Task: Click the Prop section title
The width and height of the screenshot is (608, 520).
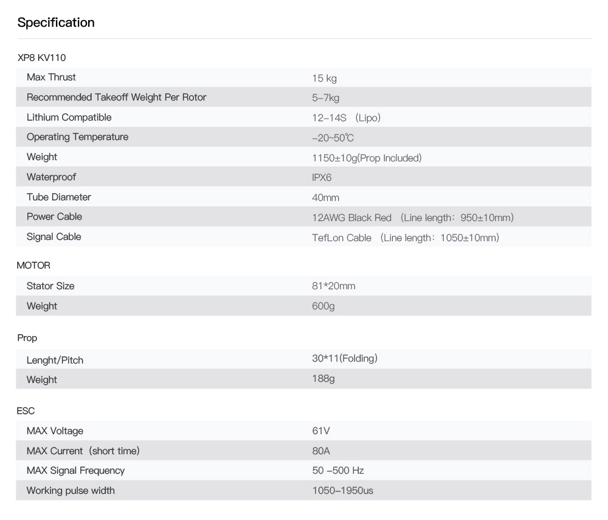Action: pyautogui.click(x=27, y=337)
